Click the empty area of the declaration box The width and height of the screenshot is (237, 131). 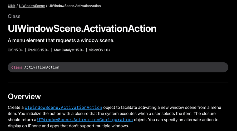[144, 67]
